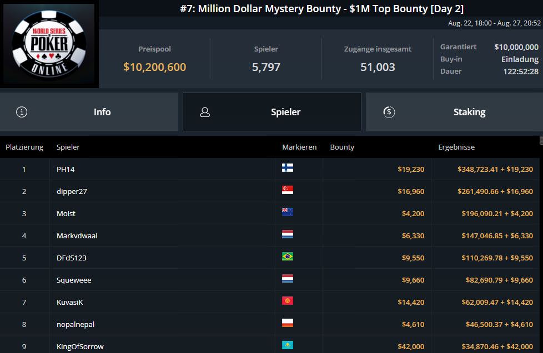Select player PH14 in the list
Image resolution: width=543 pixels, height=353 pixels.
click(x=66, y=169)
